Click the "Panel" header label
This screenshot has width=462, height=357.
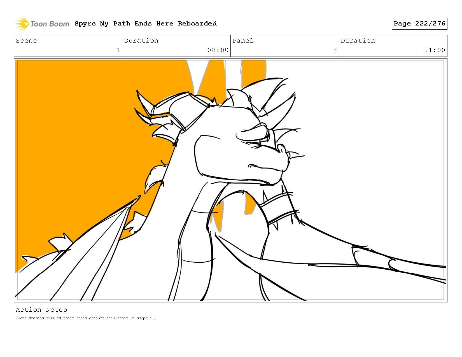pyautogui.click(x=243, y=41)
